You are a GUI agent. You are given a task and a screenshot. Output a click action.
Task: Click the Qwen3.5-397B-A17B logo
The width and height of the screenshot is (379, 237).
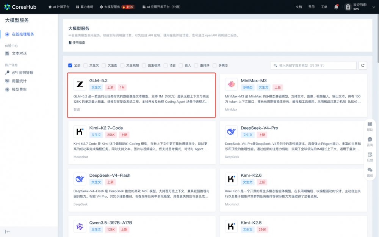(80, 226)
